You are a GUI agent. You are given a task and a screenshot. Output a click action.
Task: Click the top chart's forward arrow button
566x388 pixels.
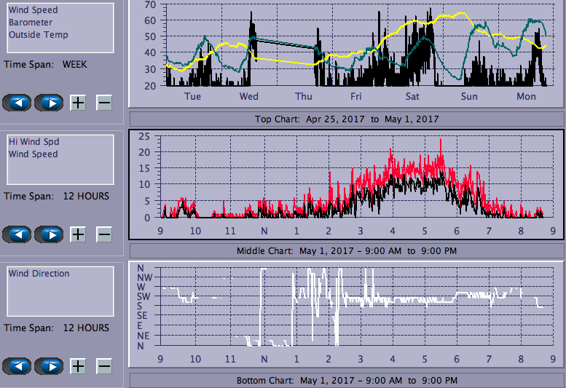coord(49,102)
